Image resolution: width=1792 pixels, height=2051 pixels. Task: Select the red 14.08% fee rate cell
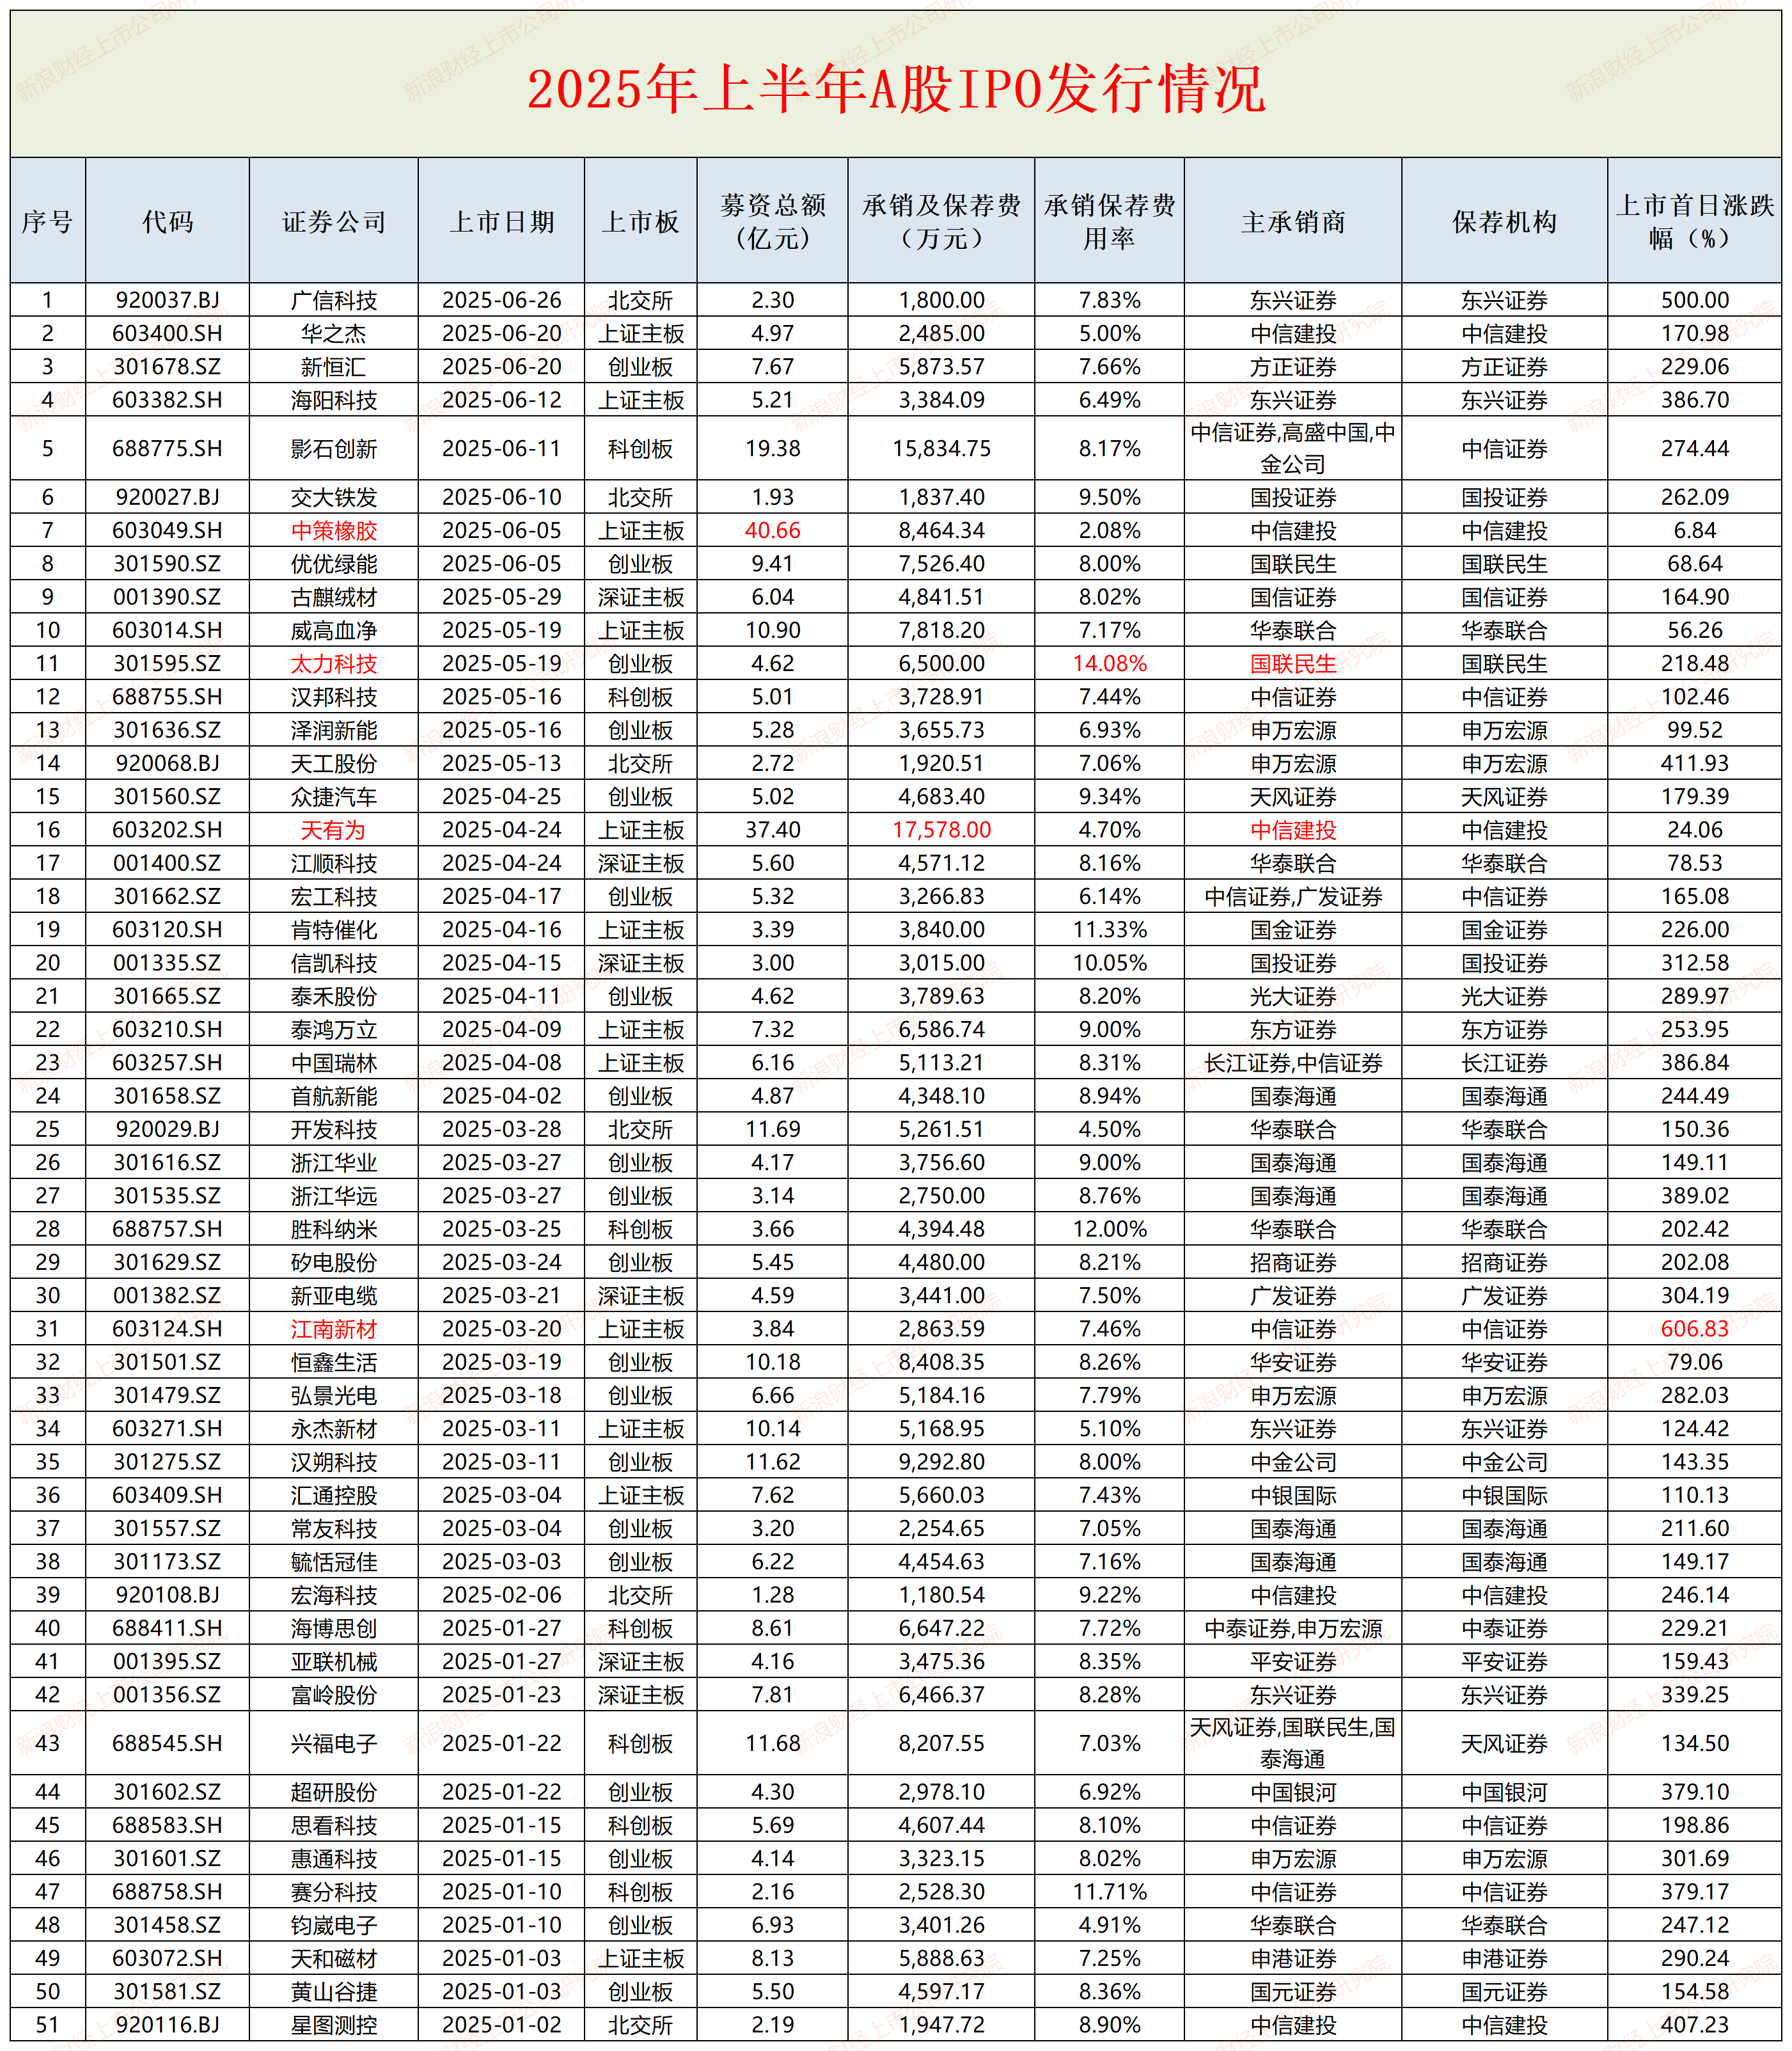tap(1109, 663)
